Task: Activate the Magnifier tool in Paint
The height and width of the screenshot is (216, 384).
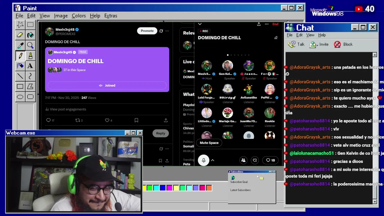Action: 30,45
